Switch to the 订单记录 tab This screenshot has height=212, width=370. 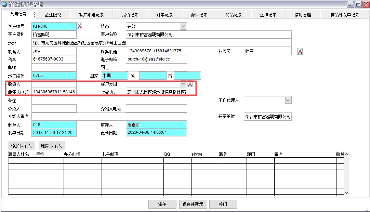(165, 14)
